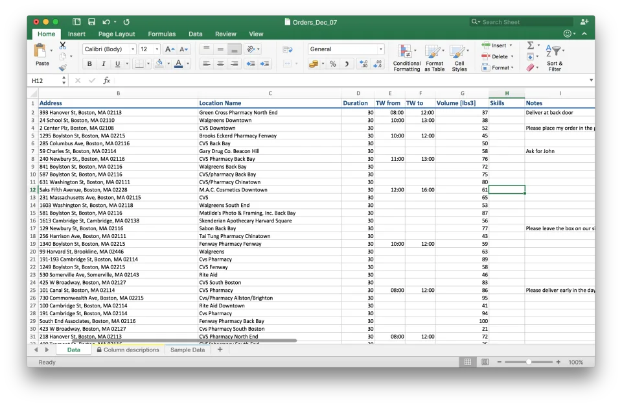
Task: Click the Borders icon
Action: pos(139,64)
